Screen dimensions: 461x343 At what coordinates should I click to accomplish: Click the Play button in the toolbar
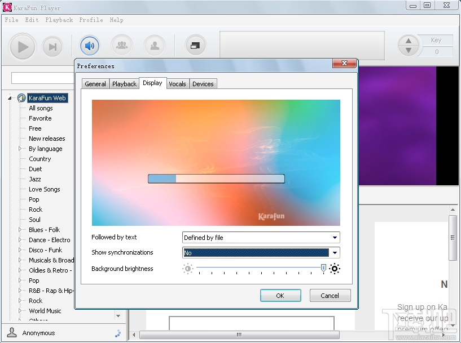coord(23,47)
